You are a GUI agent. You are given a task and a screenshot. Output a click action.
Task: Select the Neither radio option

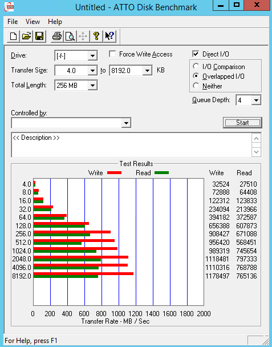[196, 86]
